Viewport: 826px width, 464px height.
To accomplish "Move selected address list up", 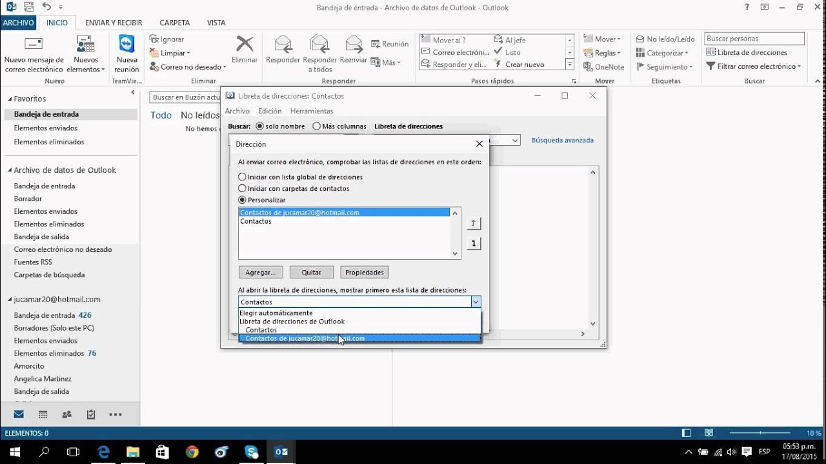I will coord(474,224).
